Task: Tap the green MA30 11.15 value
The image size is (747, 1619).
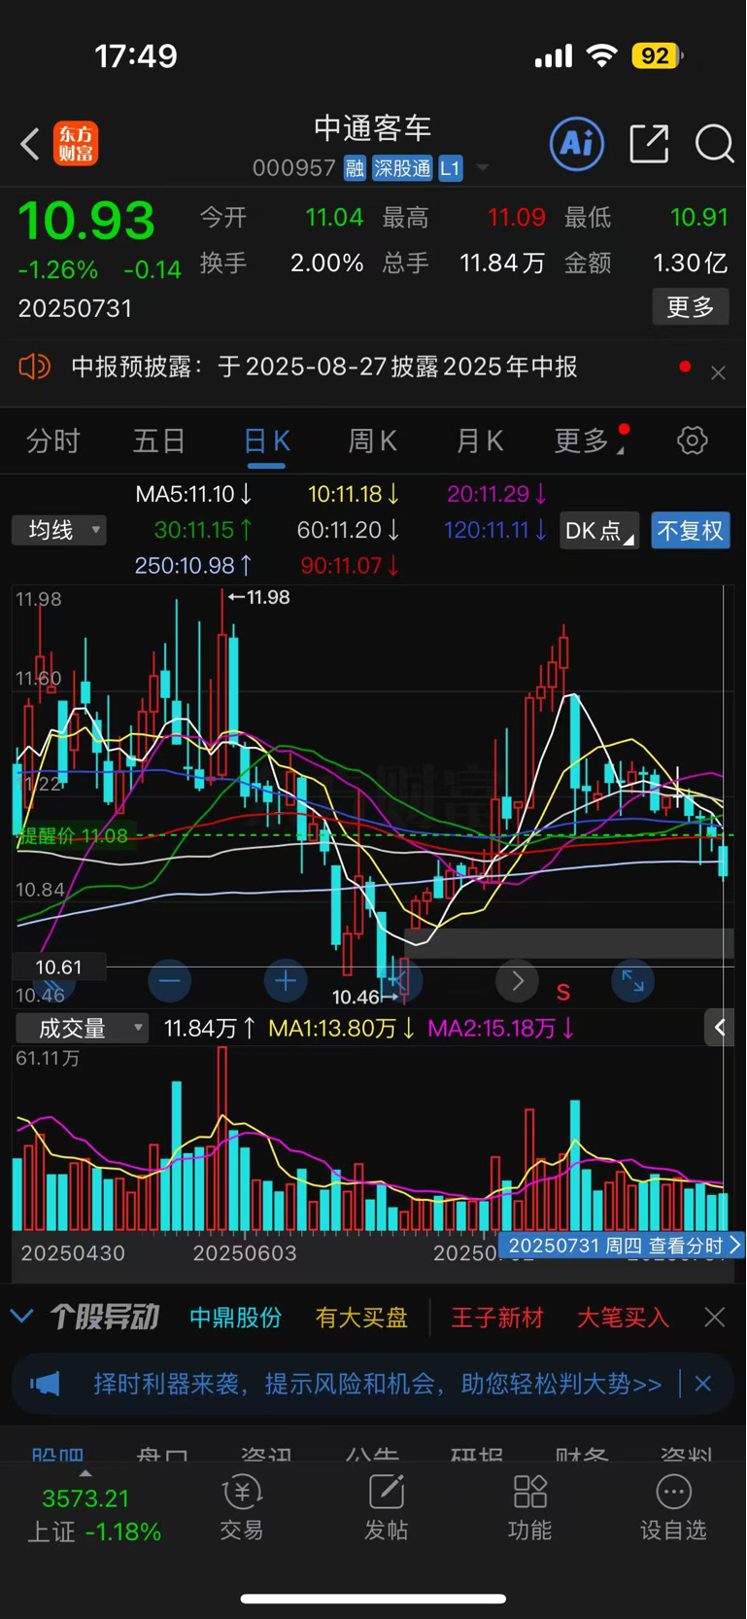Action: click(x=204, y=530)
